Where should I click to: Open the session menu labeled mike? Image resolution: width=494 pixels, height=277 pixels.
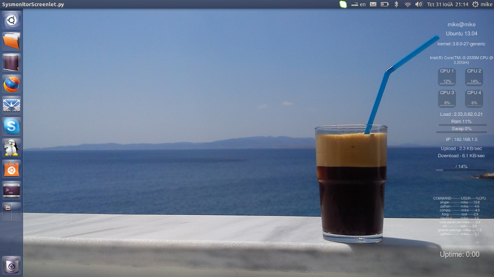(x=482, y=4)
